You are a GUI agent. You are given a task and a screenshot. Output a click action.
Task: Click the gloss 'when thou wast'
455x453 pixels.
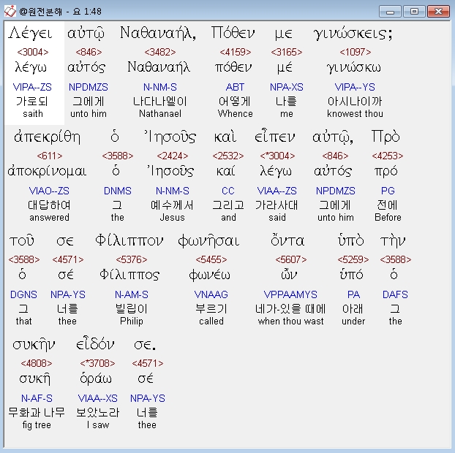click(290, 321)
